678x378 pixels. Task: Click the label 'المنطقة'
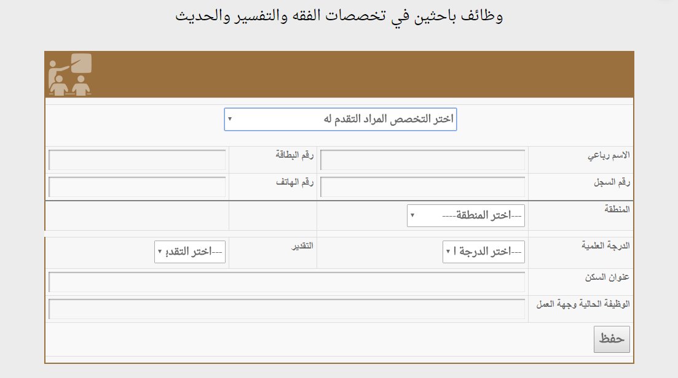point(617,210)
